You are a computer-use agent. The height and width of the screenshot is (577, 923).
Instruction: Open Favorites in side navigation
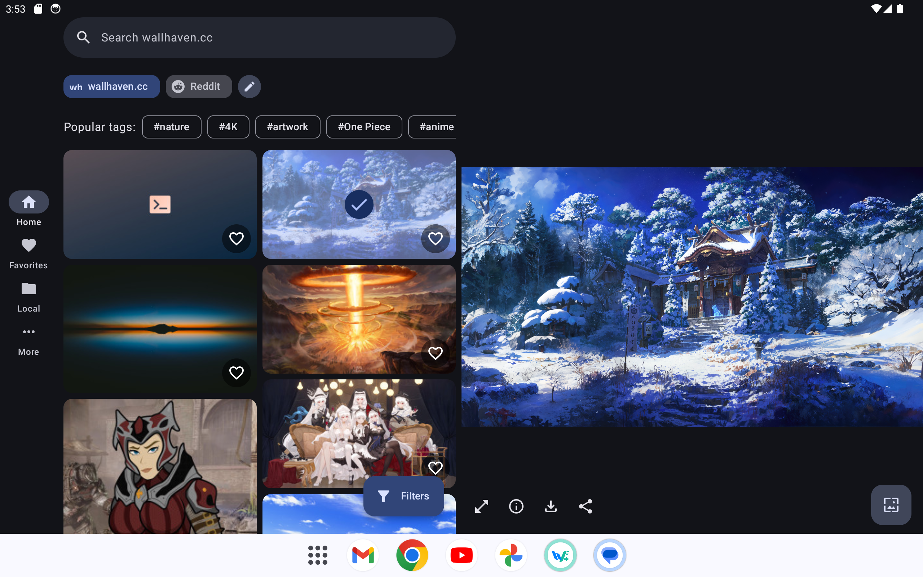click(x=28, y=254)
